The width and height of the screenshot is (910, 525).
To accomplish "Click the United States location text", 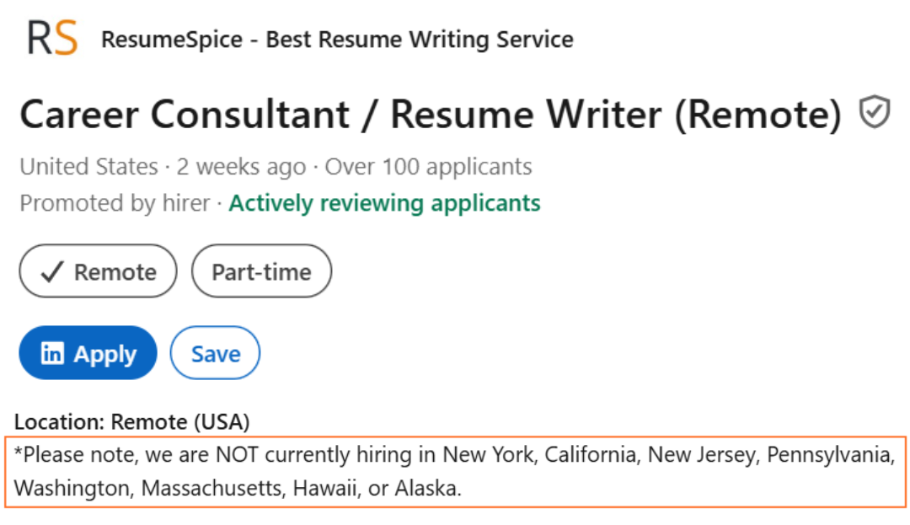I will tap(88, 167).
